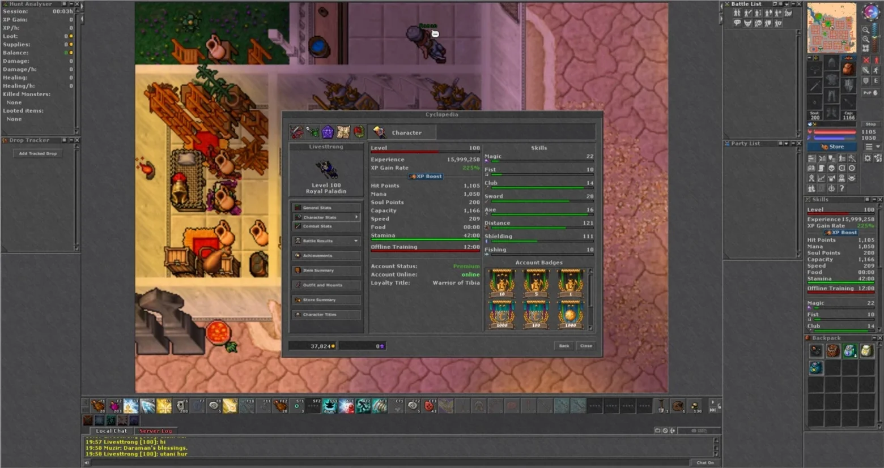Open the settings gear icon in sidebar

[x=868, y=158]
